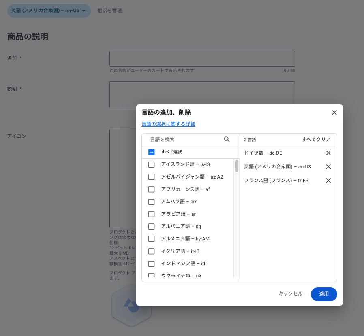Click the language list scrollbar thumb
Viewport: 364px width, 336px height.
tap(237, 166)
